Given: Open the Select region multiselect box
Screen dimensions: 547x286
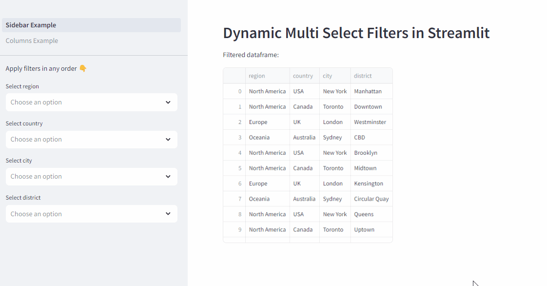Looking at the screenshot, I should [x=91, y=102].
